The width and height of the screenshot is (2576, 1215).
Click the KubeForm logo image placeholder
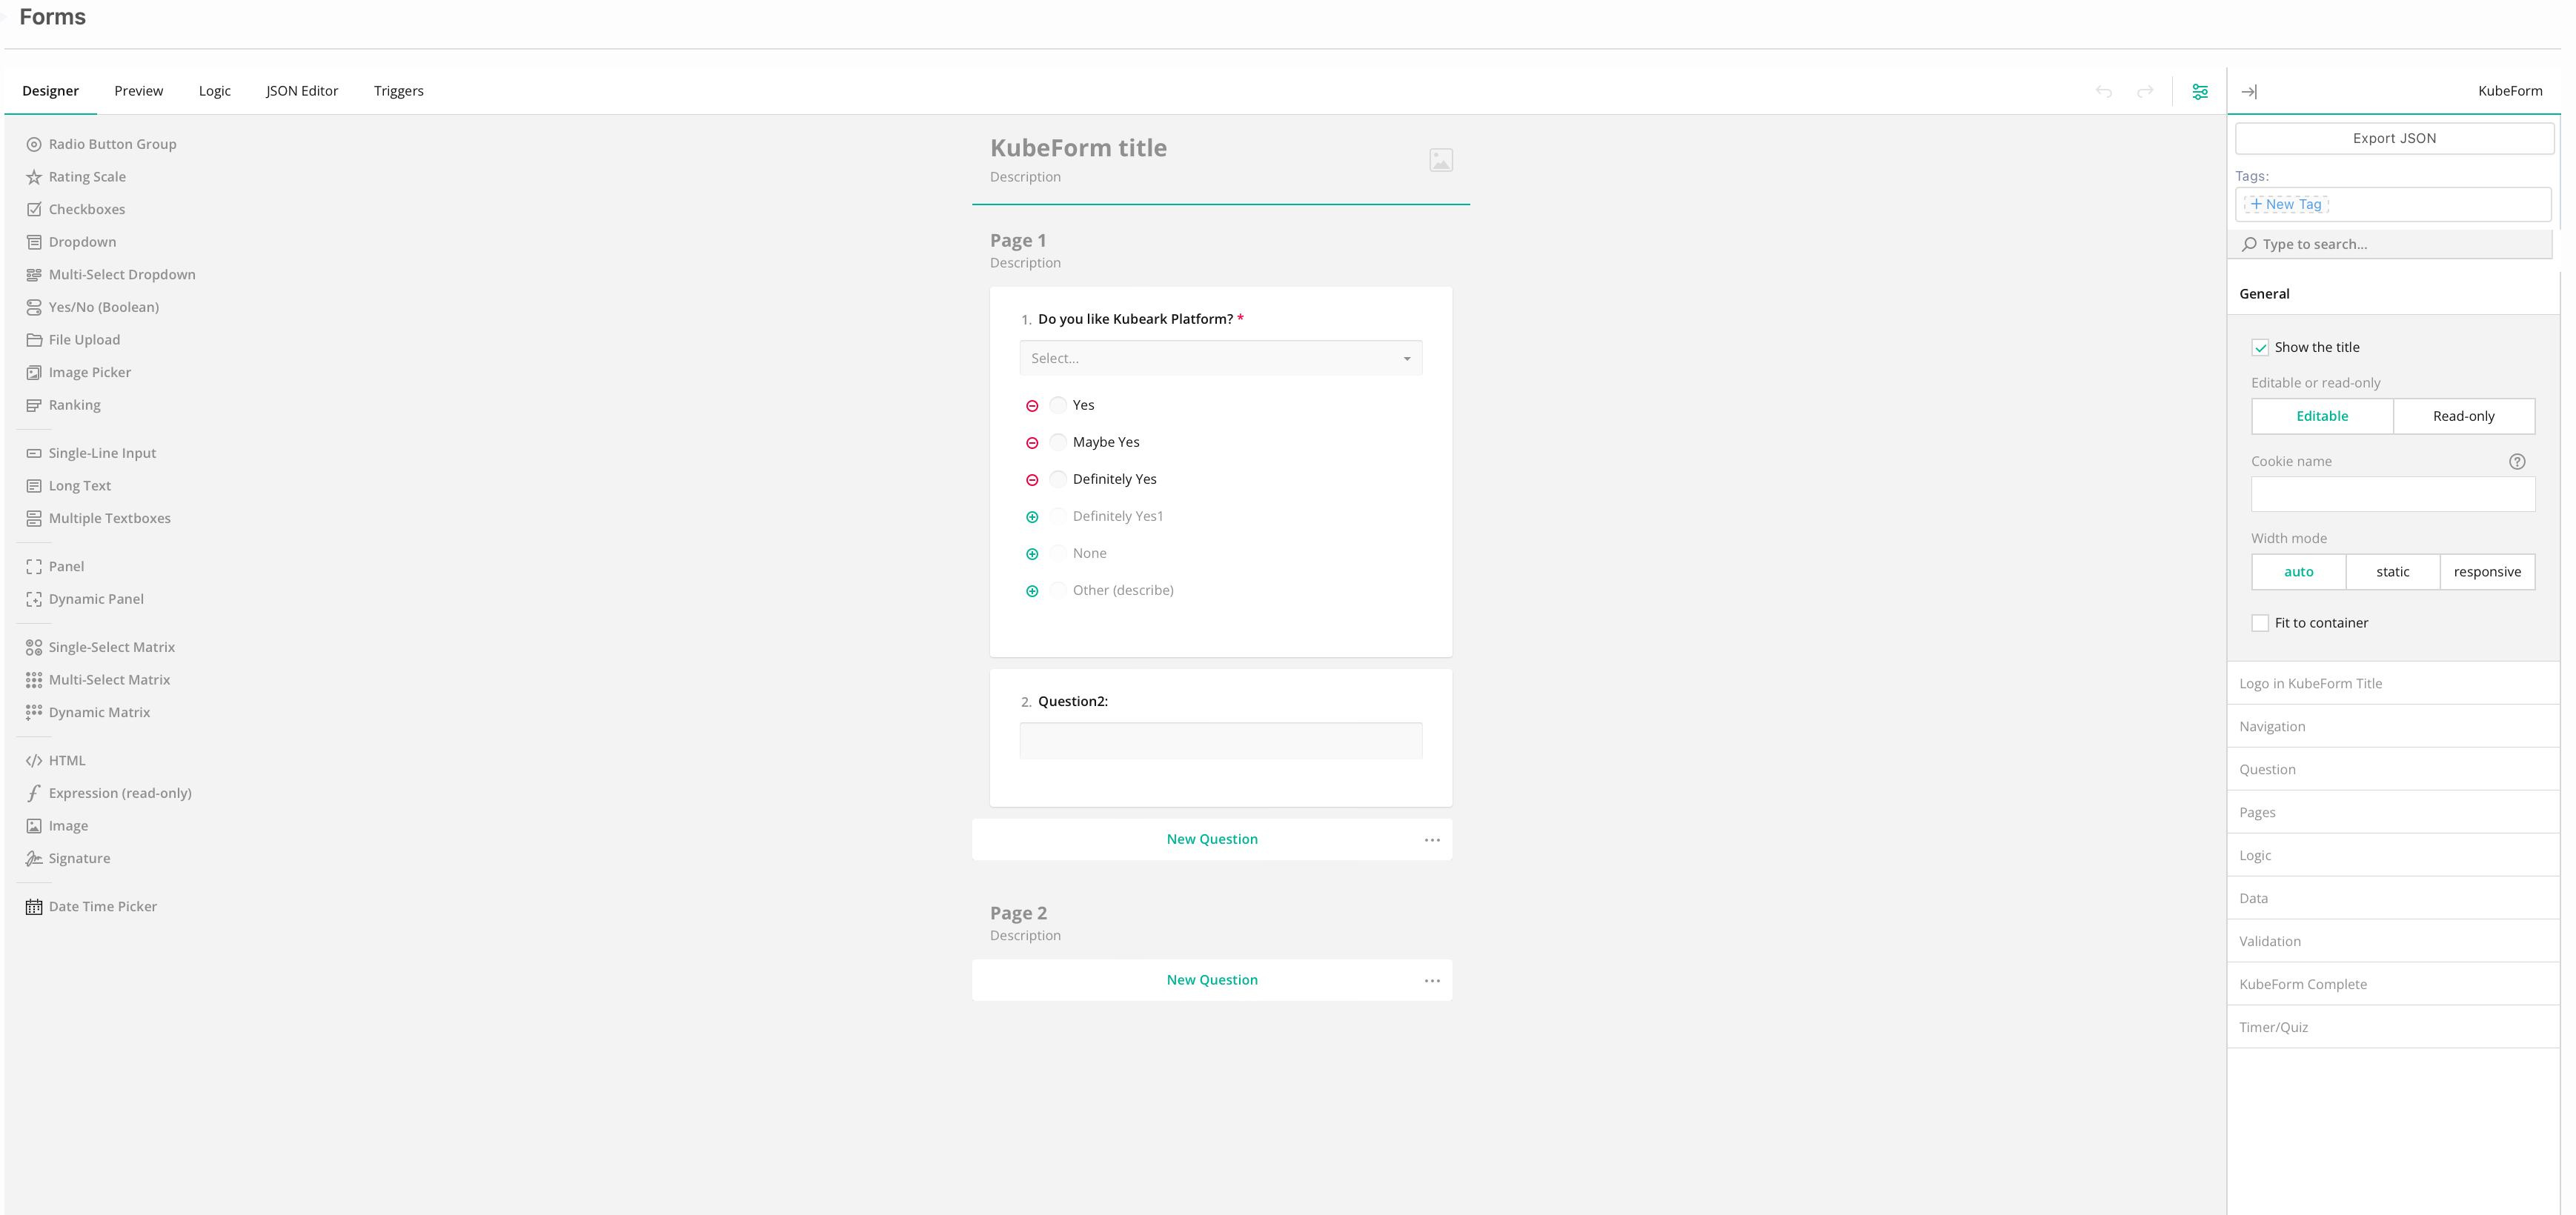(1440, 160)
